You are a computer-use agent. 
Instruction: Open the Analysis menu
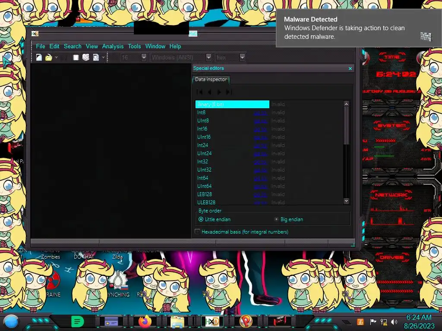pyautogui.click(x=113, y=46)
